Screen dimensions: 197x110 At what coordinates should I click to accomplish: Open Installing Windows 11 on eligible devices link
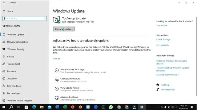[x=172, y=62]
